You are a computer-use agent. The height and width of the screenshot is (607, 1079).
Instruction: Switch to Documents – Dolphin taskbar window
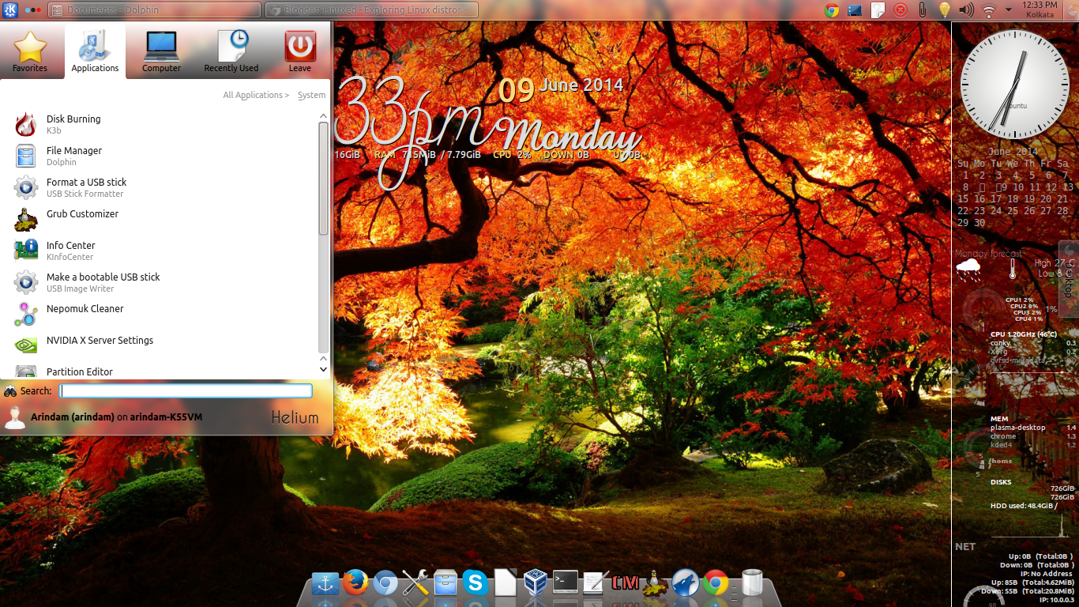(154, 10)
